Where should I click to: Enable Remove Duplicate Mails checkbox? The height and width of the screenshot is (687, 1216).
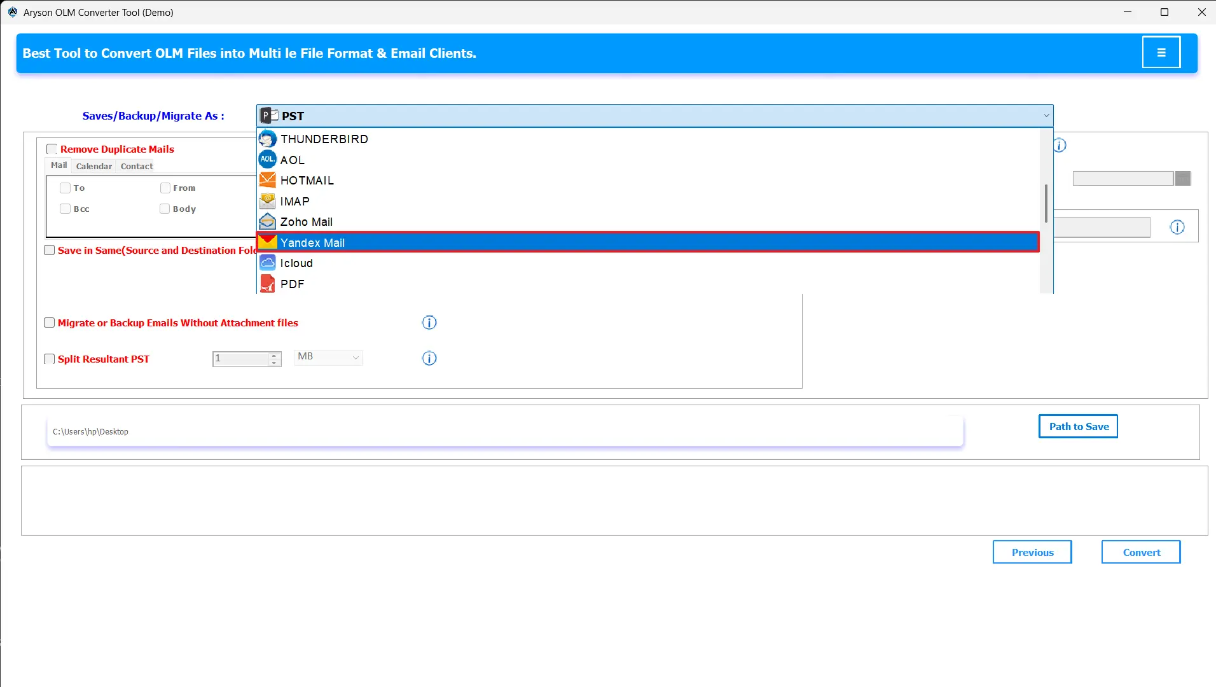(52, 149)
